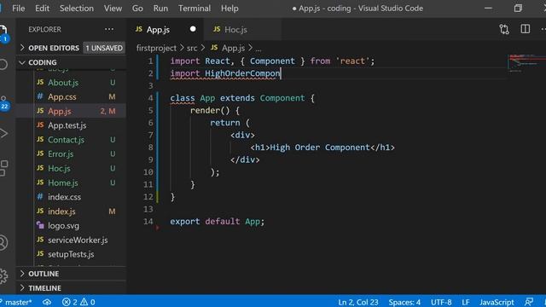Open logo.svg in the explorer

click(x=71, y=225)
